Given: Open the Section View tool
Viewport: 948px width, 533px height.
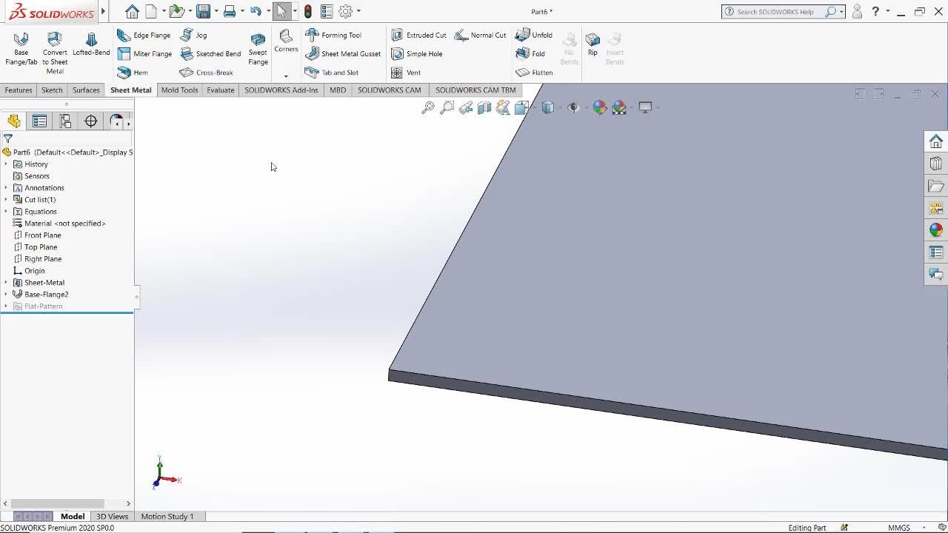Looking at the screenshot, I should (484, 108).
